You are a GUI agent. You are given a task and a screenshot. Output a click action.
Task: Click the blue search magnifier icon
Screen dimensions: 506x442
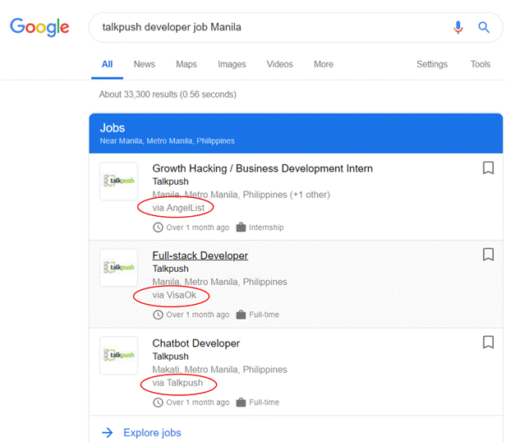(x=483, y=27)
